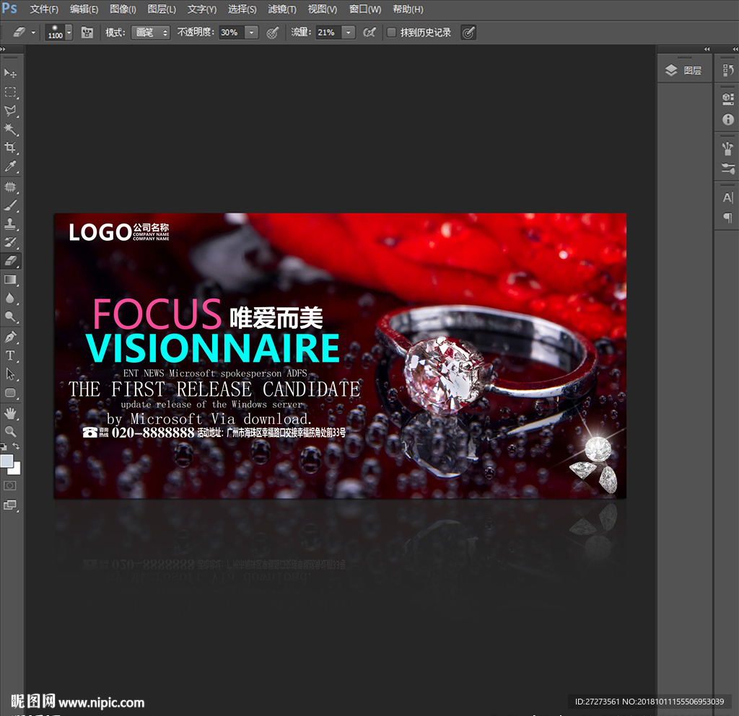
Task: Select the Hand tool
Action: pos(10,412)
